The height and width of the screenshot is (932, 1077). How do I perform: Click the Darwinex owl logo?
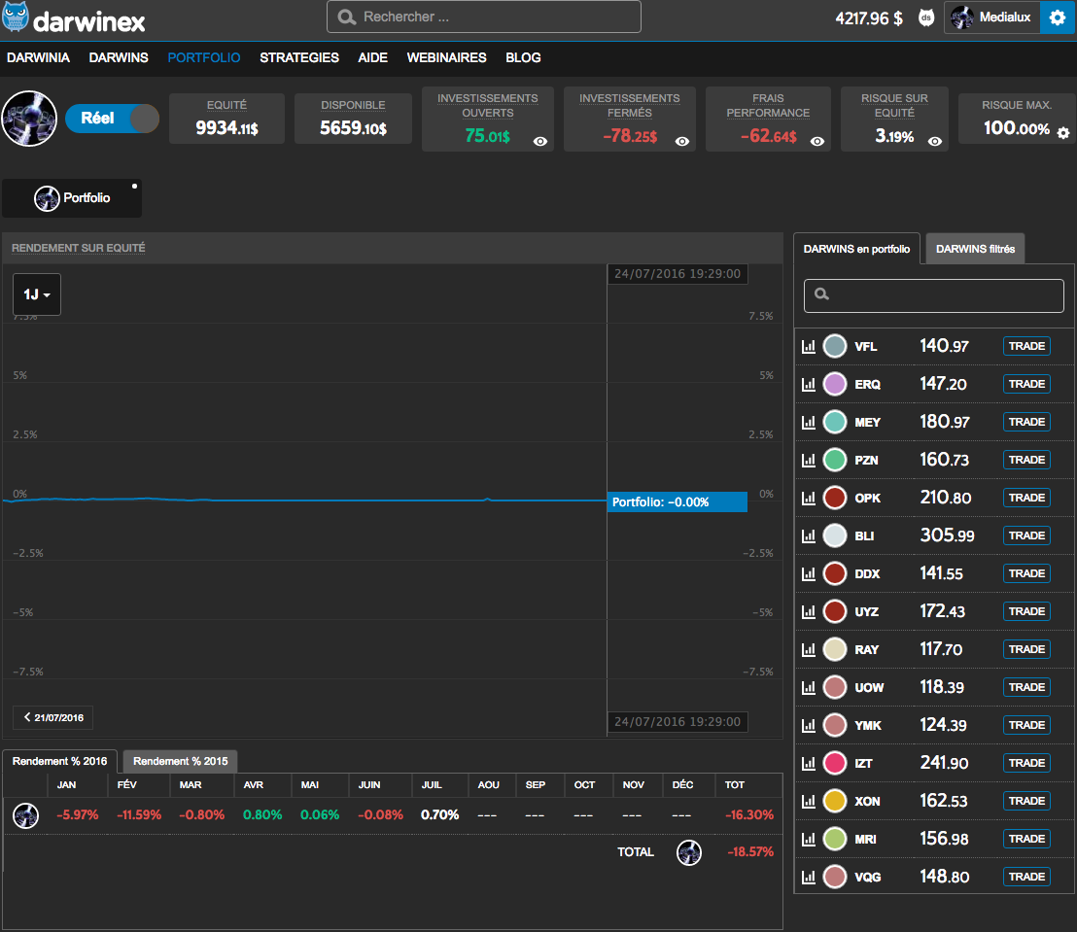16,17
